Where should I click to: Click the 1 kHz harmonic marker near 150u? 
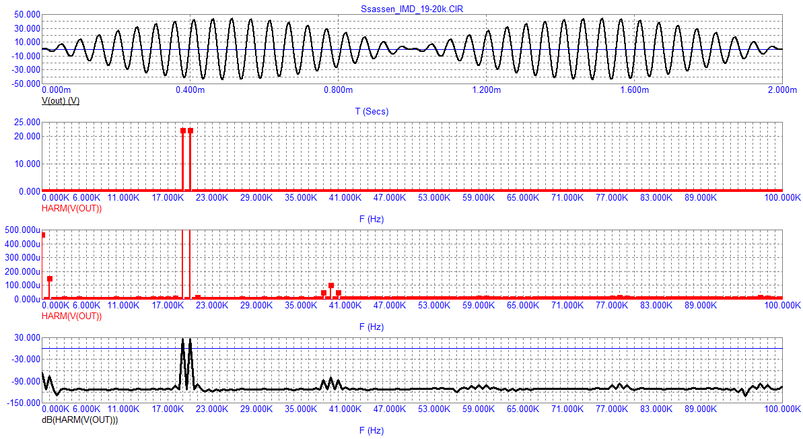[50, 279]
